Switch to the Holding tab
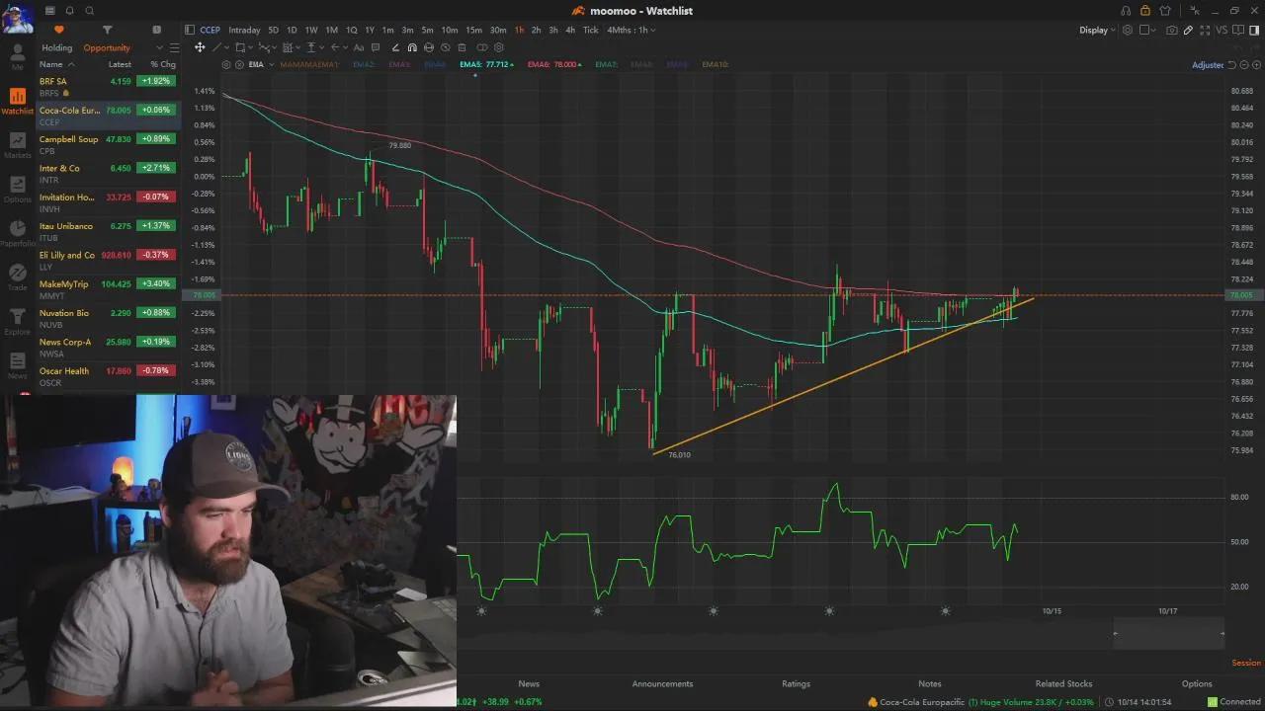The height and width of the screenshot is (711, 1265). (x=56, y=47)
